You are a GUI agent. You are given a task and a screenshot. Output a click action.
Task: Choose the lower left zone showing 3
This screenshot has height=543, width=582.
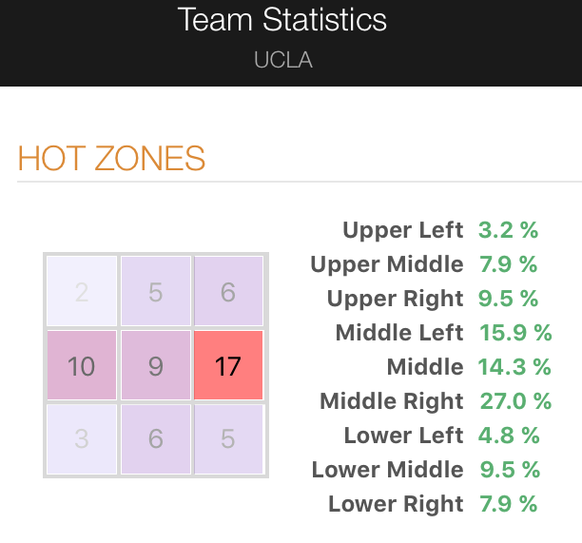(82, 439)
